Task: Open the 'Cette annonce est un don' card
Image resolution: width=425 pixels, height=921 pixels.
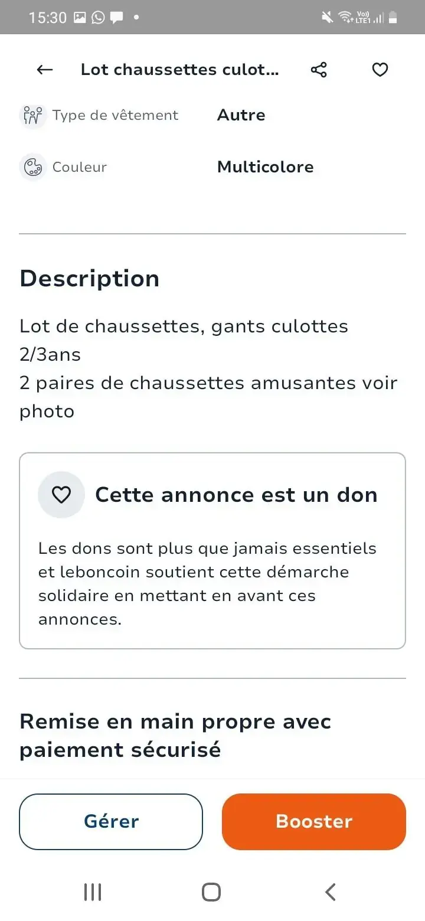Action: [212, 551]
